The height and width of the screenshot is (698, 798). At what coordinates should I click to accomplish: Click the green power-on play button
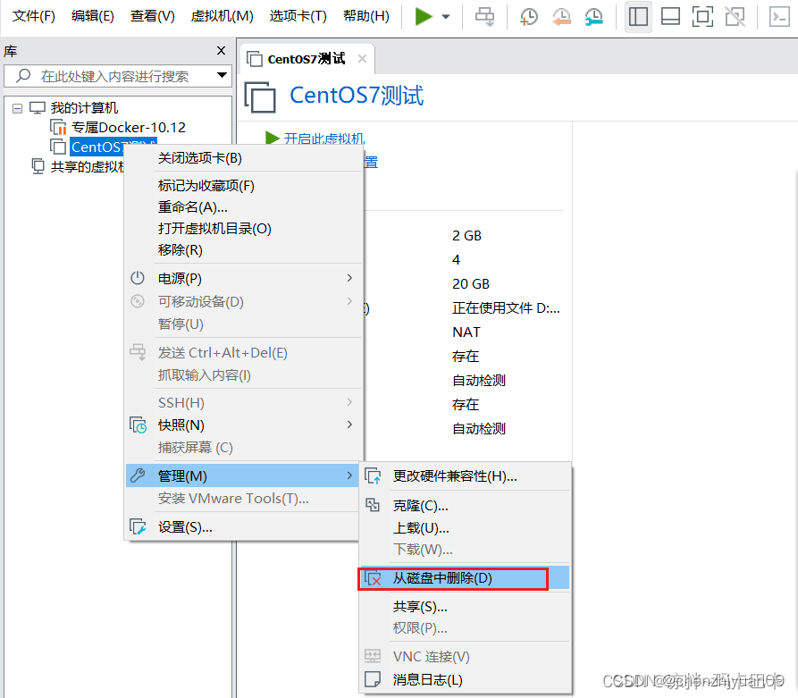pyautogui.click(x=424, y=16)
